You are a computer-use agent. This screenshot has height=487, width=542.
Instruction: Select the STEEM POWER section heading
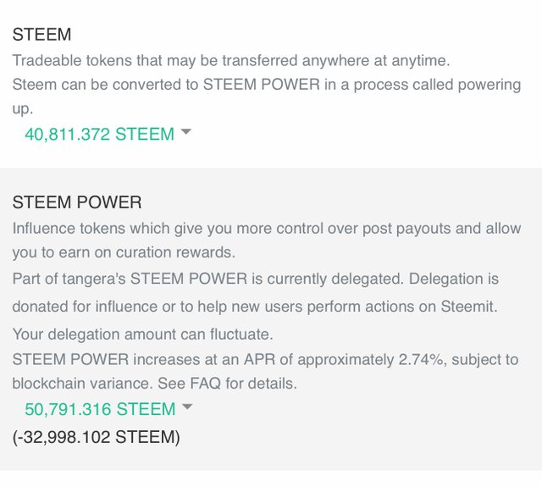pyautogui.click(x=77, y=202)
